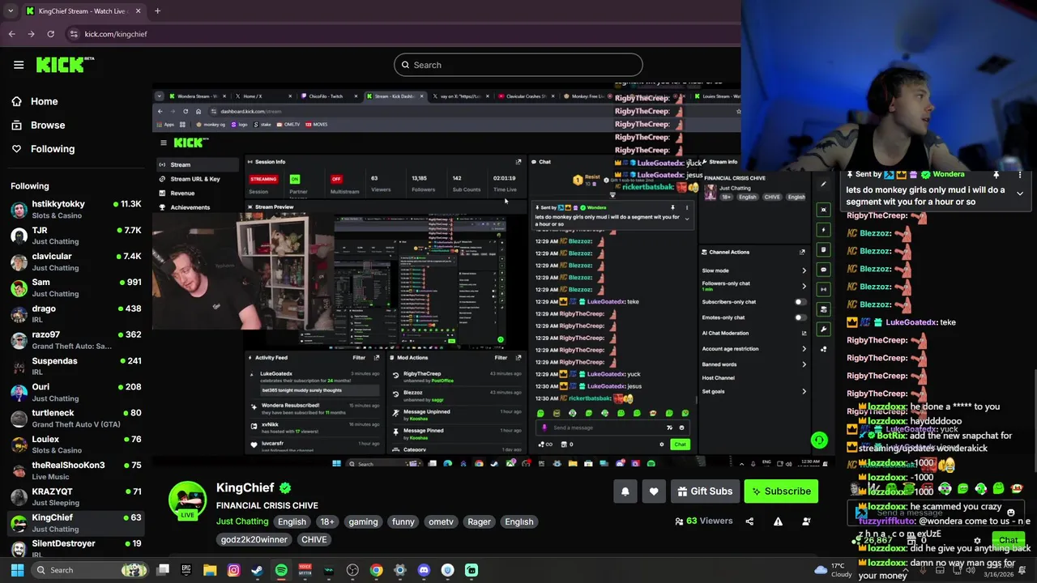
Task: Click the green KICK logo
Action: 65,65
